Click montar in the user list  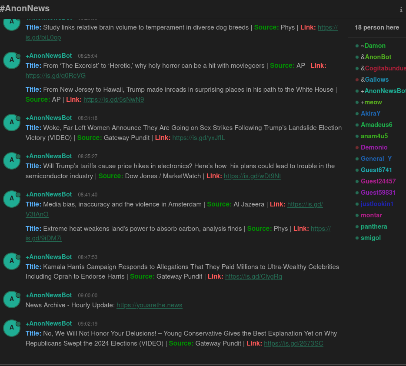coord(371,215)
